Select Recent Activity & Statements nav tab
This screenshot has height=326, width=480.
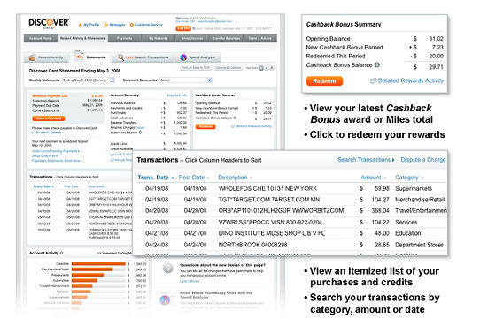pos(82,39)
